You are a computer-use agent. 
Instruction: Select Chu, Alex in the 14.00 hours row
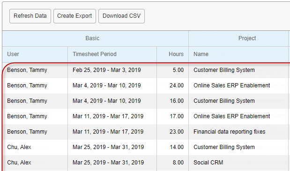click(19, 147)
